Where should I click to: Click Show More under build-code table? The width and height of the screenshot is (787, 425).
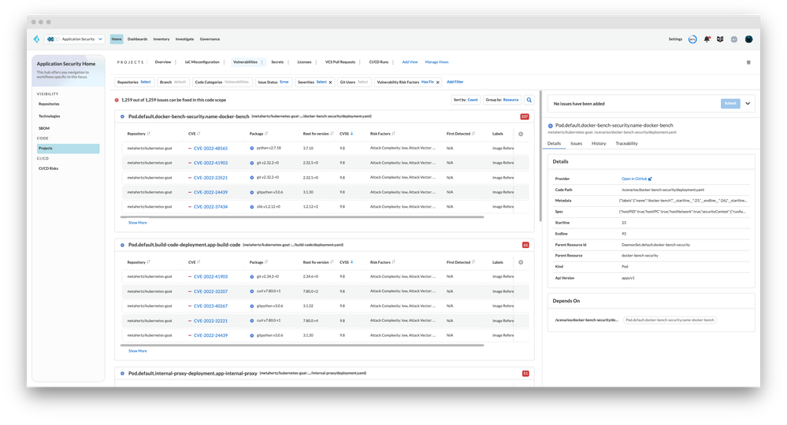(x=137, y=350)
